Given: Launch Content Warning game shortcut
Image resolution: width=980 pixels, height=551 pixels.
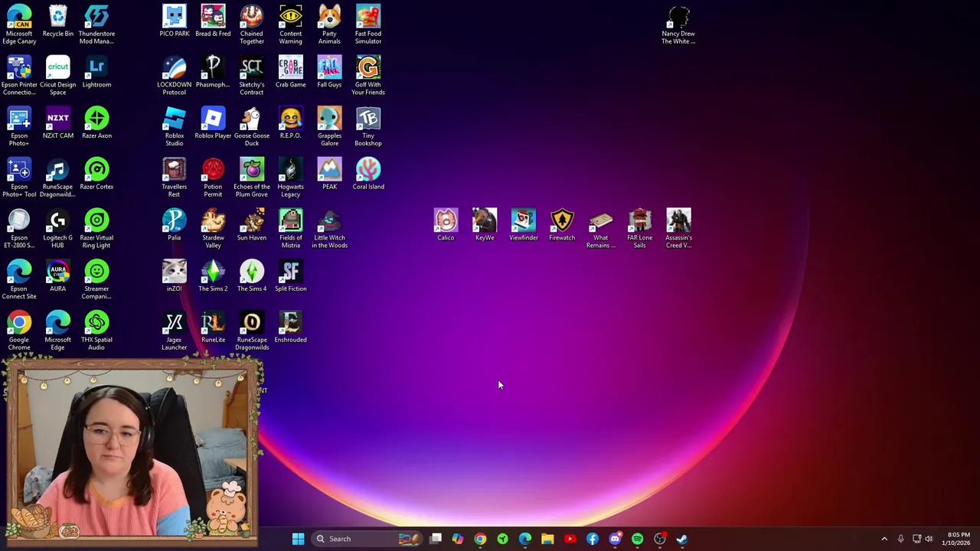Looking at the screenshot, I should click(x=291, y=24).
